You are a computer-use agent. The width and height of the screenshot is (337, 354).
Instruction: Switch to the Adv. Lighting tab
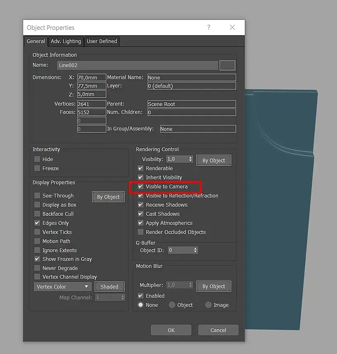coord(66,41)
